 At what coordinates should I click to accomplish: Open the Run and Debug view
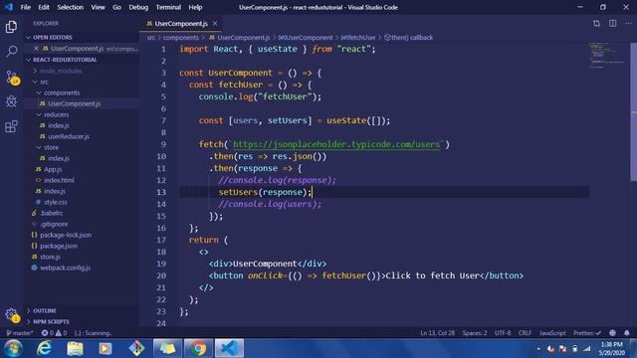click(11, 101)
